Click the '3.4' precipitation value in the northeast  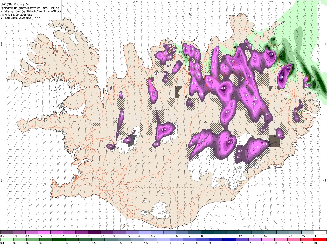[x=271, y=54]
